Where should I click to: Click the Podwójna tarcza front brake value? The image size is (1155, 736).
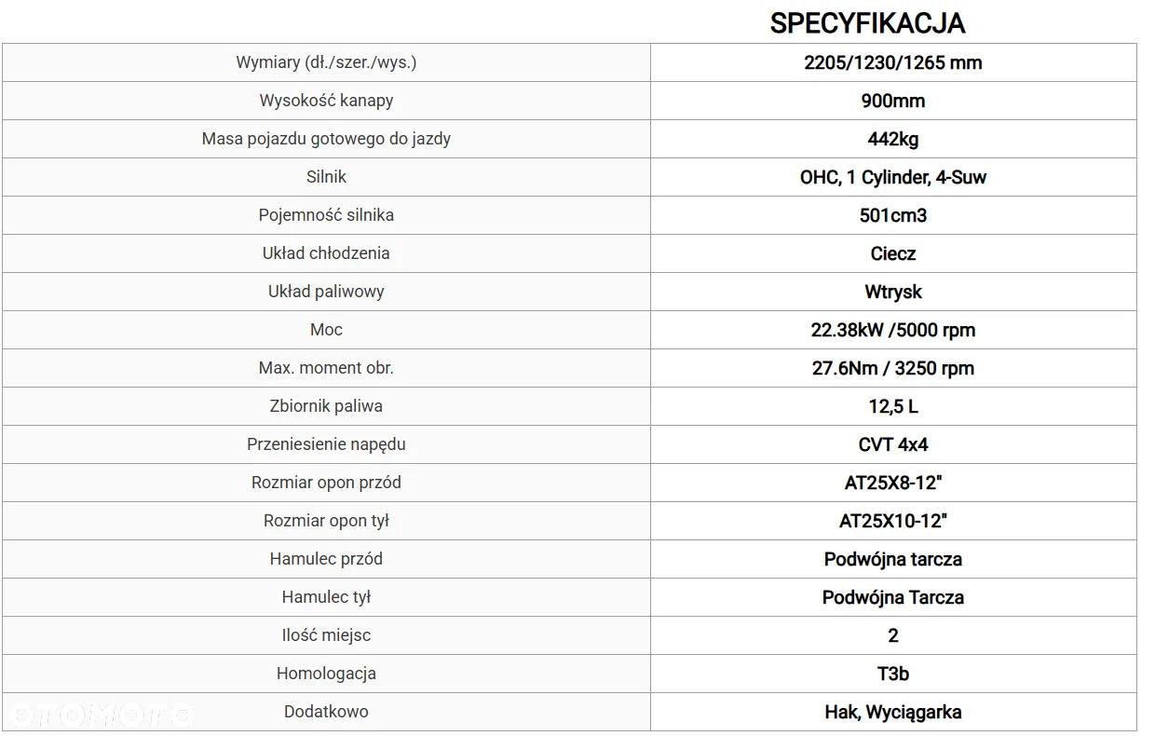tap(893, 559)
